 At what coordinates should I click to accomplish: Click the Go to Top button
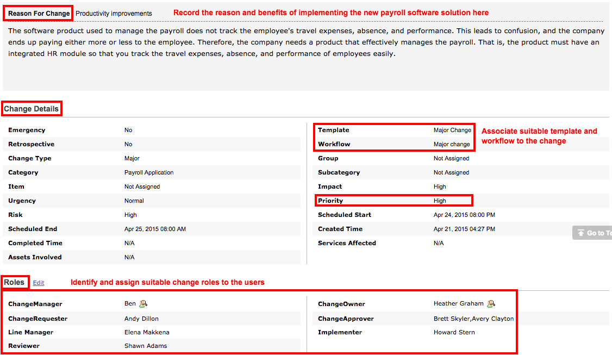(592, 233)
